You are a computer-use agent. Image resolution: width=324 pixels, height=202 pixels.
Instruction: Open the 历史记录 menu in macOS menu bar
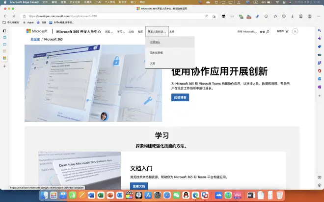click(75, 2)
